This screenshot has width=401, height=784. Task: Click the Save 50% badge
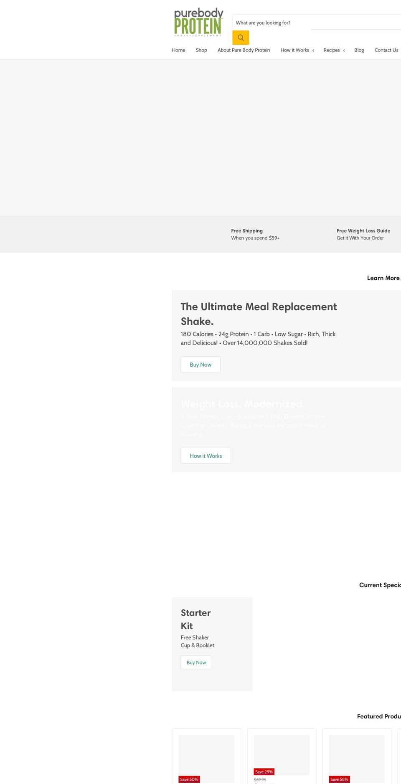tap(189, 779)
